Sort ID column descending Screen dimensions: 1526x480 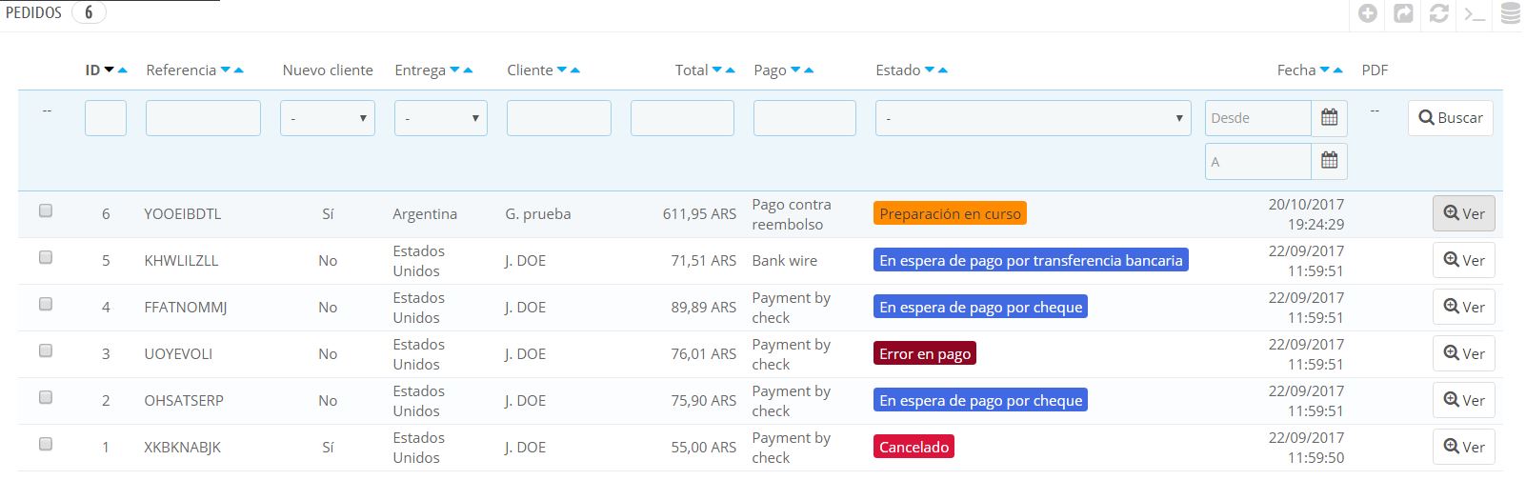pyautogui.click(x=110, y=70)
